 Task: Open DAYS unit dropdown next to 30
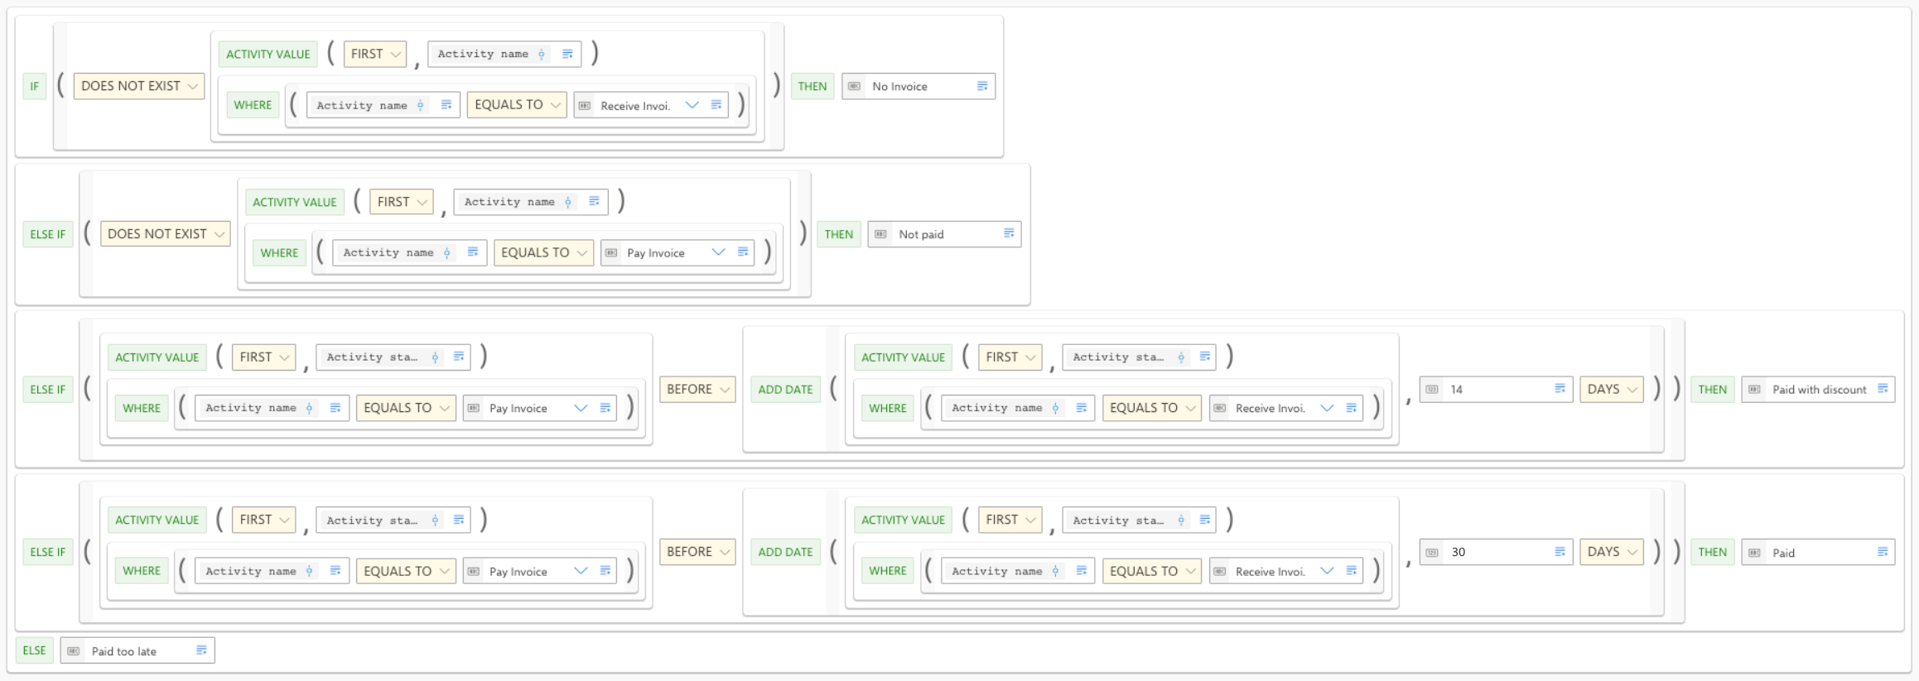click(x=1612, y=552)
